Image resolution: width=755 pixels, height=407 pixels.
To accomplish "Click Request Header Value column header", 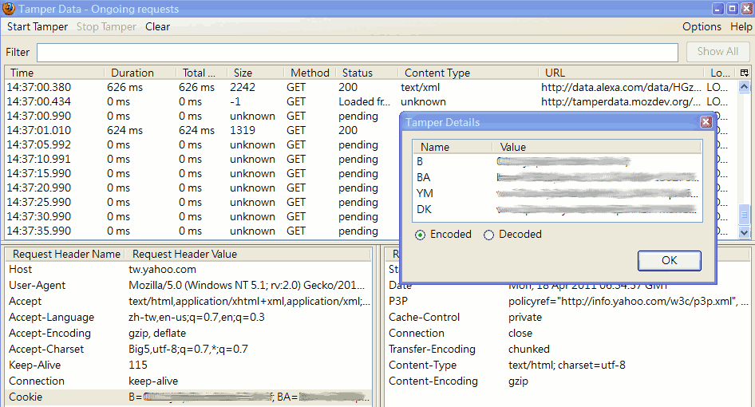I will tap(248, 254).
